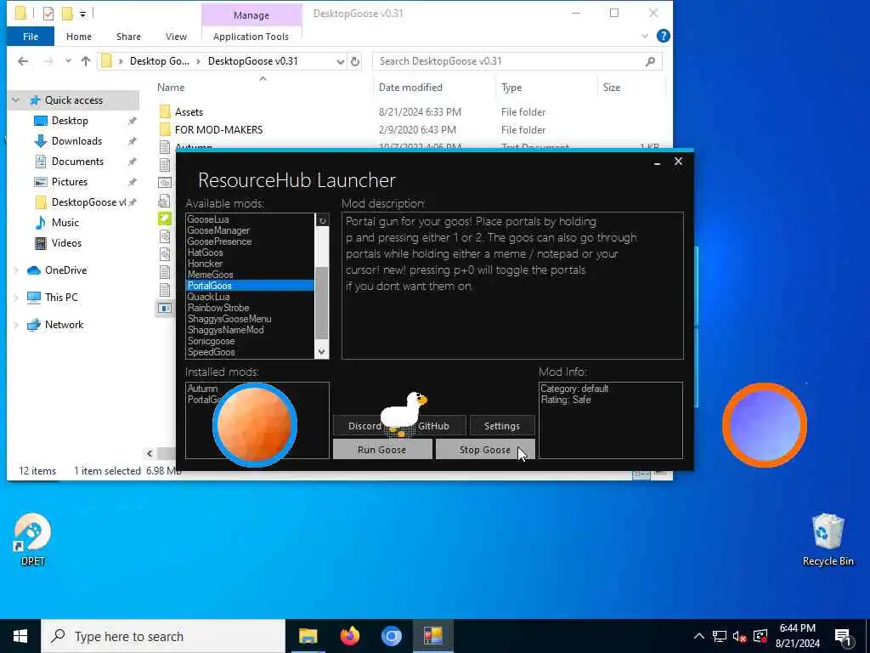Screen dimensions: 870x653
Task: Open Music in navigation pane
Action: [65, 223]
